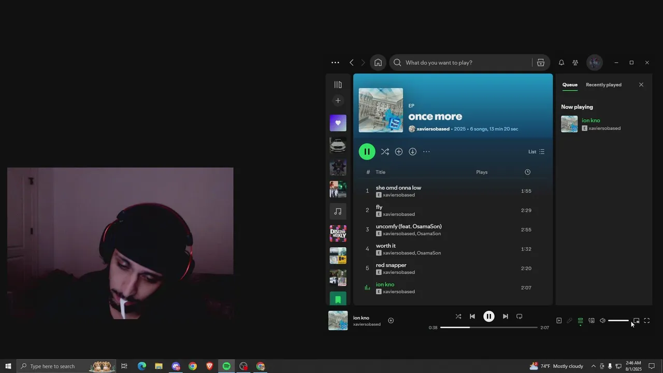Open the notifications bell (What's New)
This screenshot has width=663, height=373.
click(561, 63)
